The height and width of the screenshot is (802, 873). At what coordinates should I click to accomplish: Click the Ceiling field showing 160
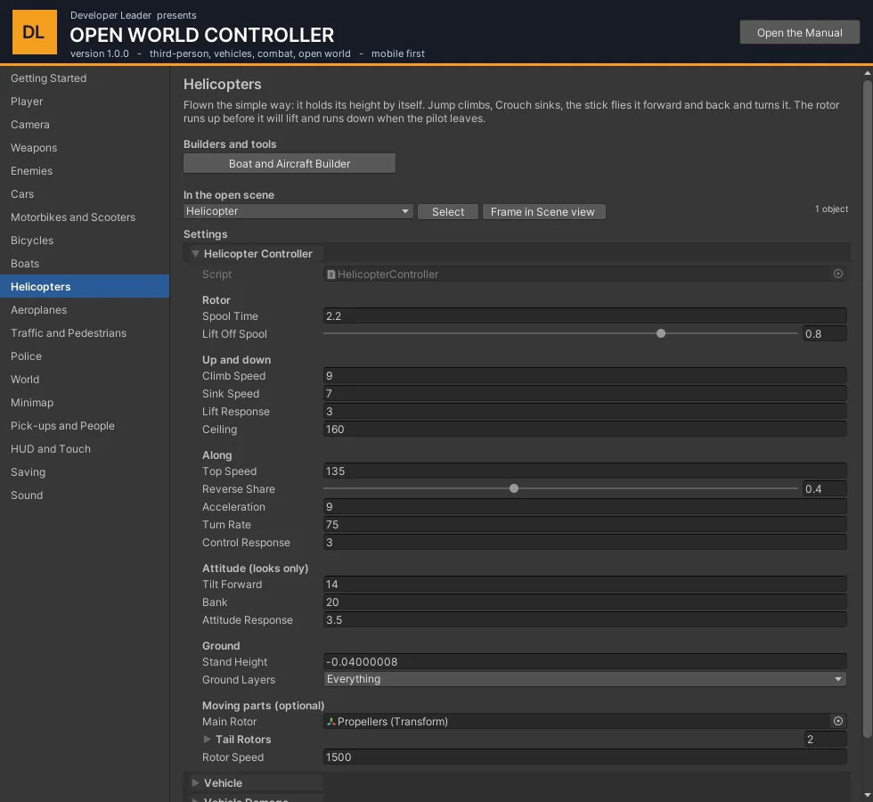[584, 429]
